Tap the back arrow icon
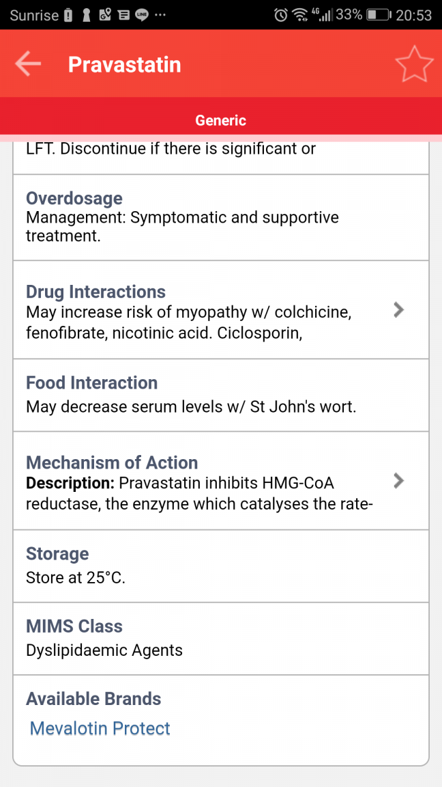This screenshot has height=787, width=442. (x=28, y=64)
